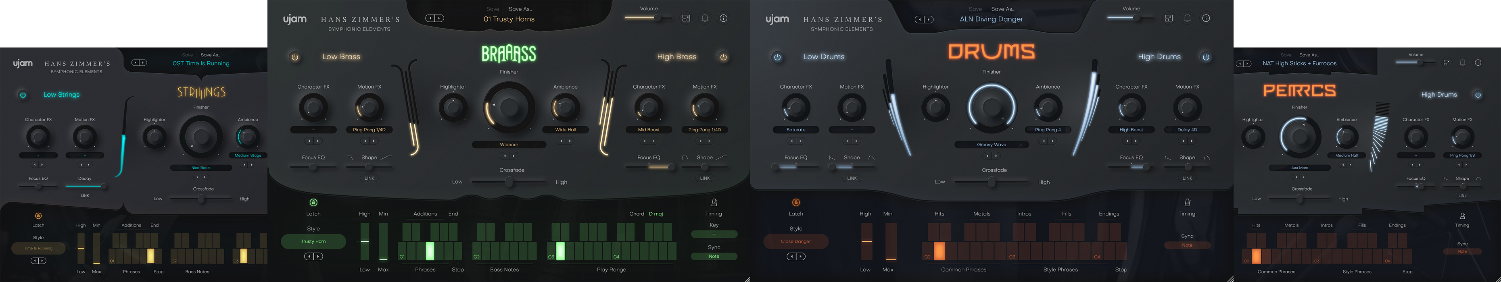Open Mid Boost Character FX selector

pos(649,130)
